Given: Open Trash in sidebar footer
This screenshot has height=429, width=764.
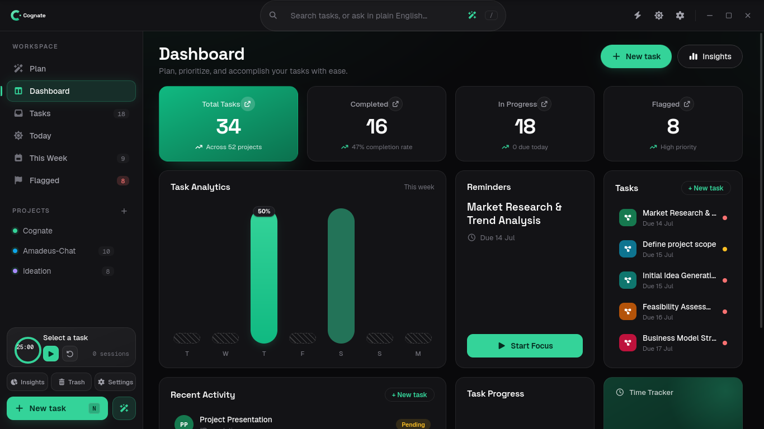Looking at the screenshot, I should [71, 382].
